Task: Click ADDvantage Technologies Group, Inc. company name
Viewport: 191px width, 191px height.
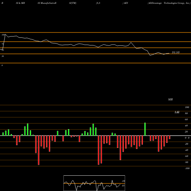Action: [x=169, y=3]
